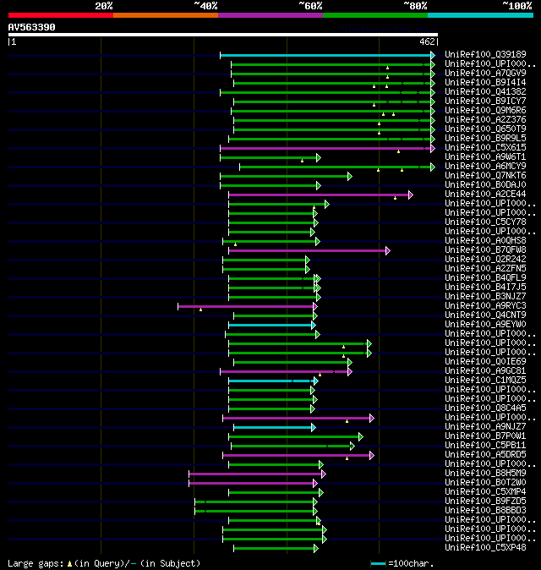541x570 pixels.
Task: Select hit UniRef100_C1MQZ5
Action: pos(485,380)
